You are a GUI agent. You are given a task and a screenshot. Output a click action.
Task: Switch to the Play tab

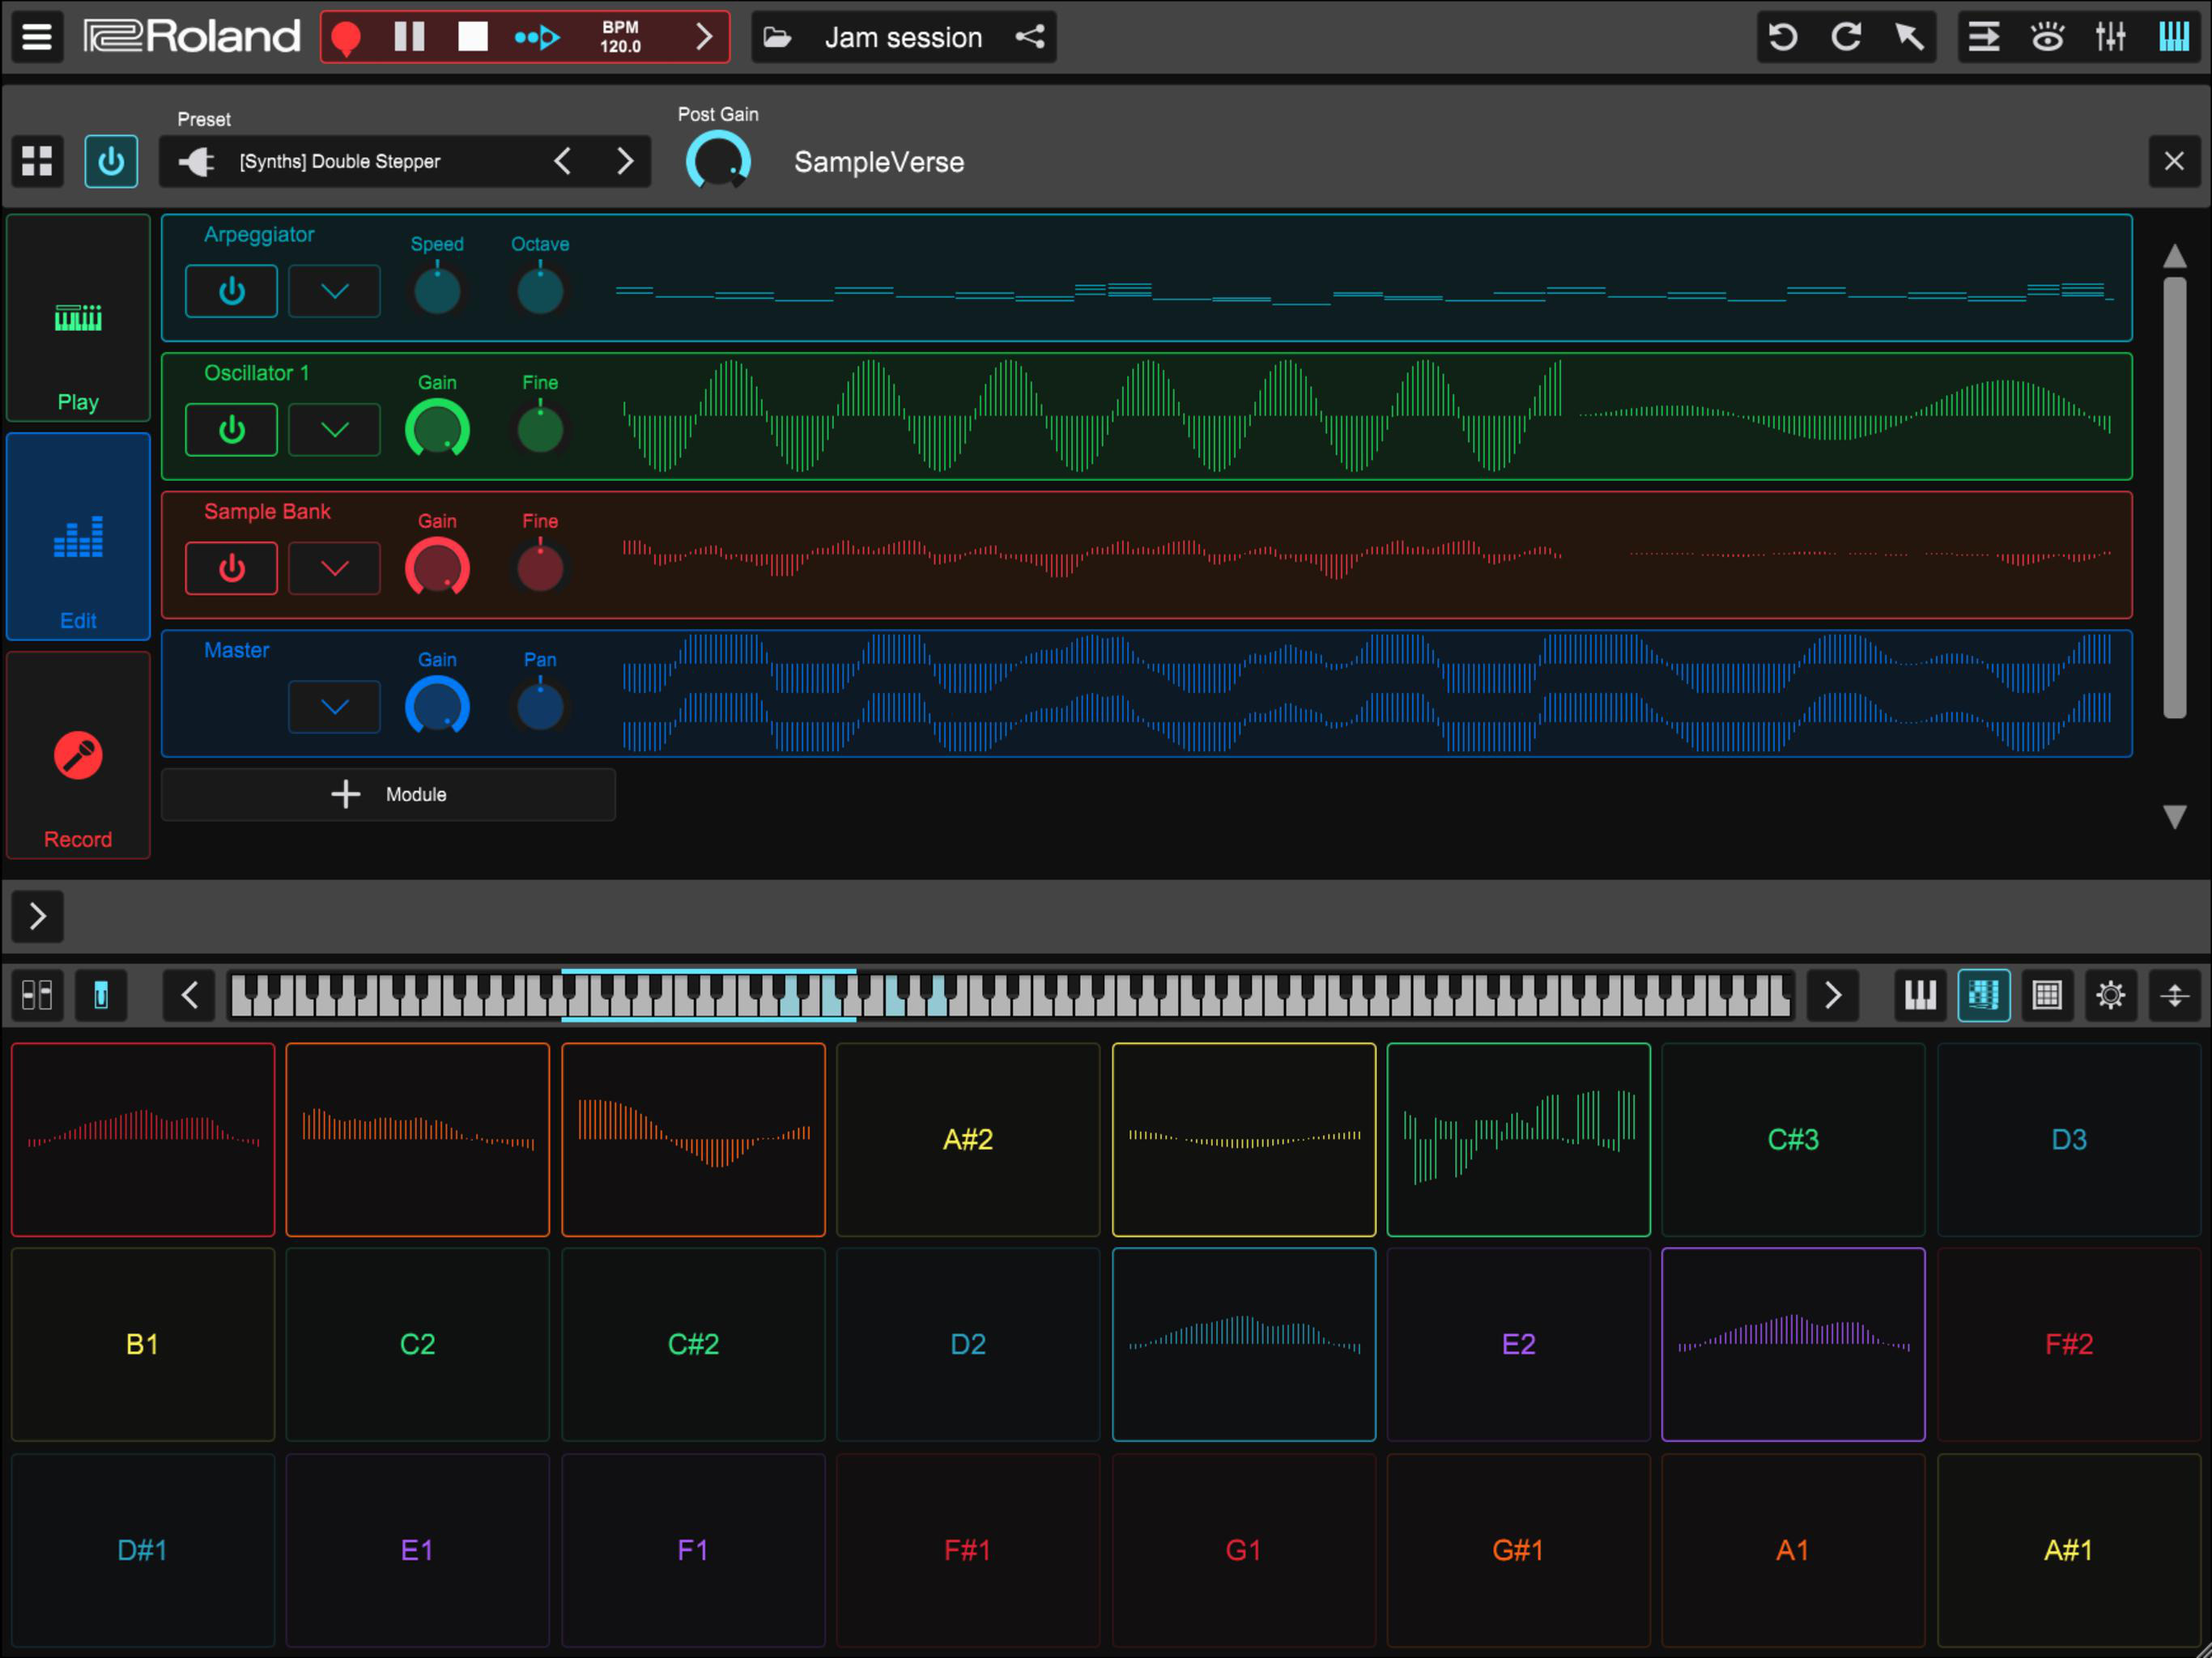click(78, 318)
